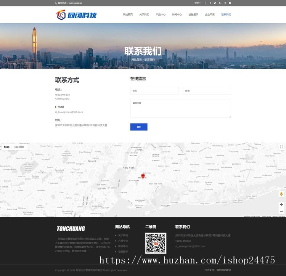
Task: Click the 网站首页 breadcrumb link in banner
Action: 137,59
